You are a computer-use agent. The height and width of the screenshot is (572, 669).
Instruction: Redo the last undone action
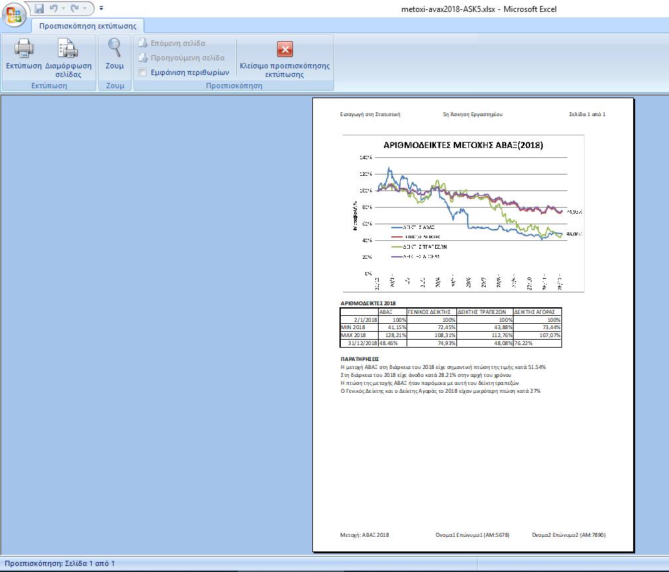coord(74,8)
